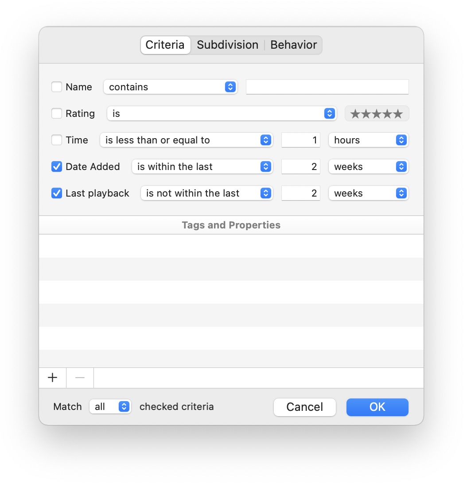Uncheck the Date Added criterion

tap(57, 166)
